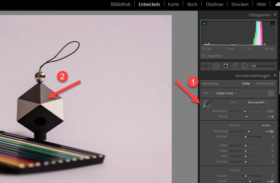
Task: Open the Web module
Action: 261,4
